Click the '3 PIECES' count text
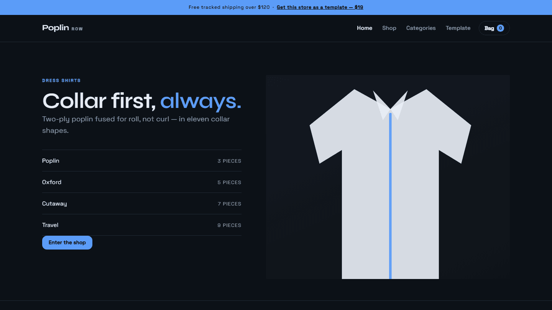 (229, 161)
